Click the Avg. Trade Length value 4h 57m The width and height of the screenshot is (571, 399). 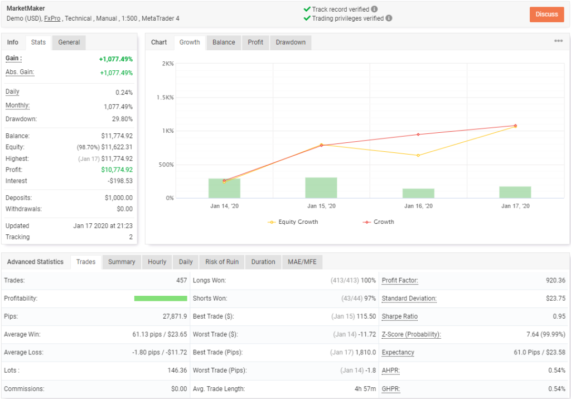coord(365,389)
